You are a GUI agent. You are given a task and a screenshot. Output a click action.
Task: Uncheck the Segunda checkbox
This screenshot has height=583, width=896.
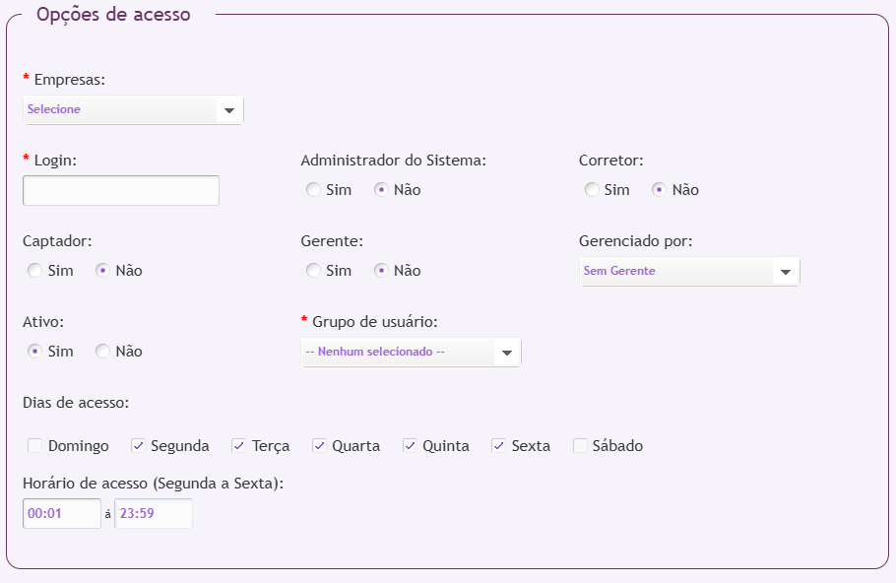(x=138, y=446)
